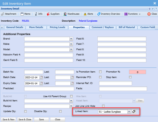Viewport: 158px width, 122px height.
Task: Click the Internal Ref. ID input field
Action: (x=115, y=83)
